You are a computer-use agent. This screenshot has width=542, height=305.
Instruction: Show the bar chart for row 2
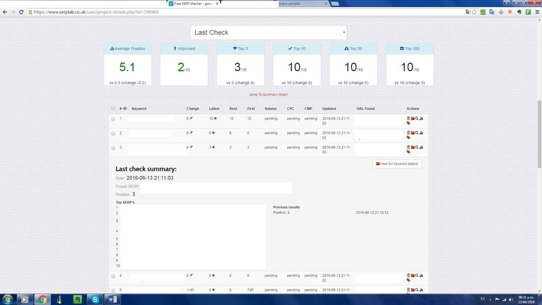point(421,133)
